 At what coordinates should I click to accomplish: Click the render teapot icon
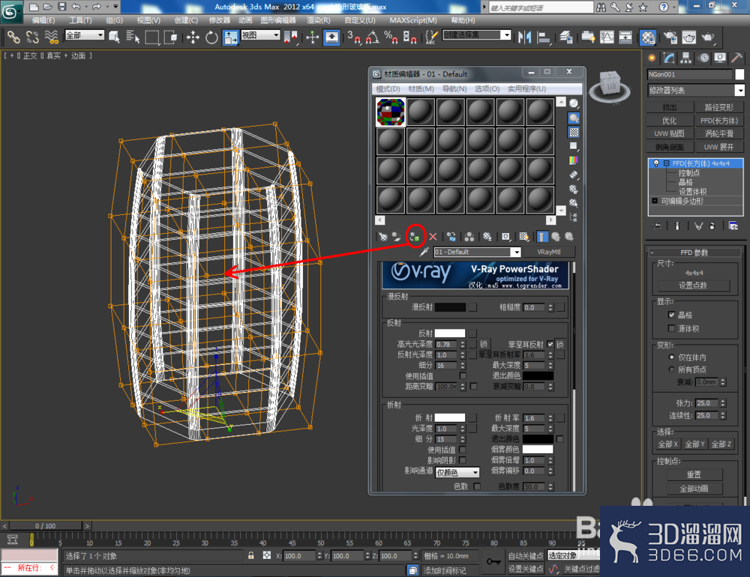[707, 37]
